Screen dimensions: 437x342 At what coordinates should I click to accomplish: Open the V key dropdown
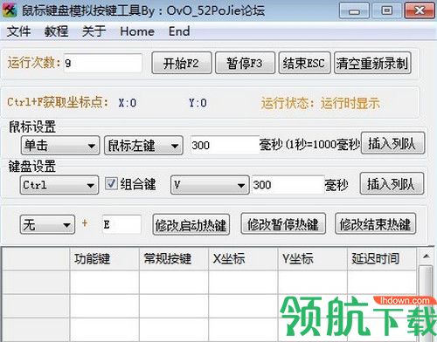210,185
